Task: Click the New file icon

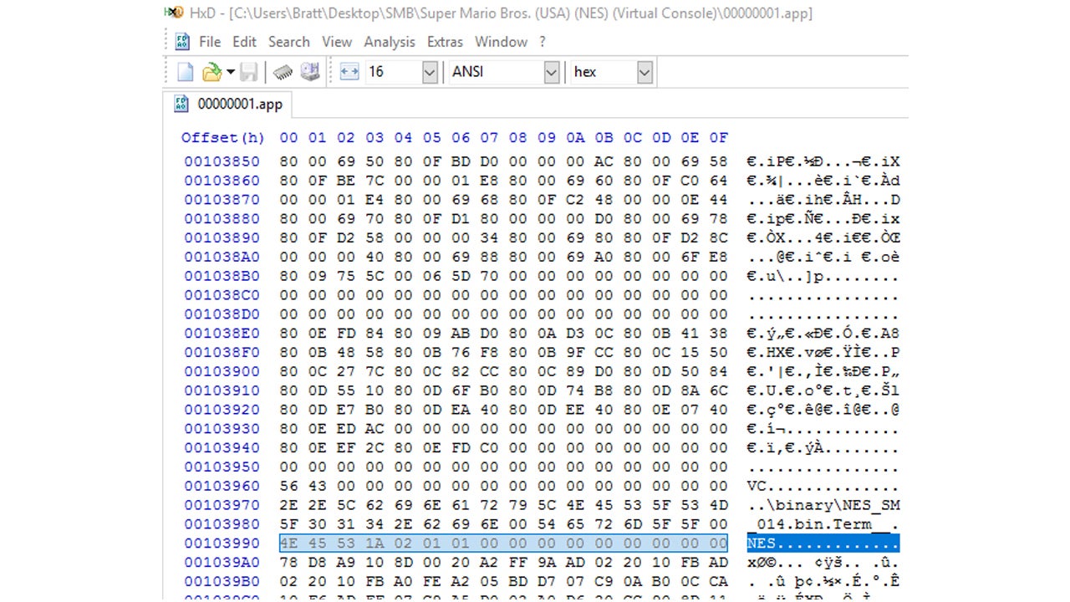Action: coord(185,72)
